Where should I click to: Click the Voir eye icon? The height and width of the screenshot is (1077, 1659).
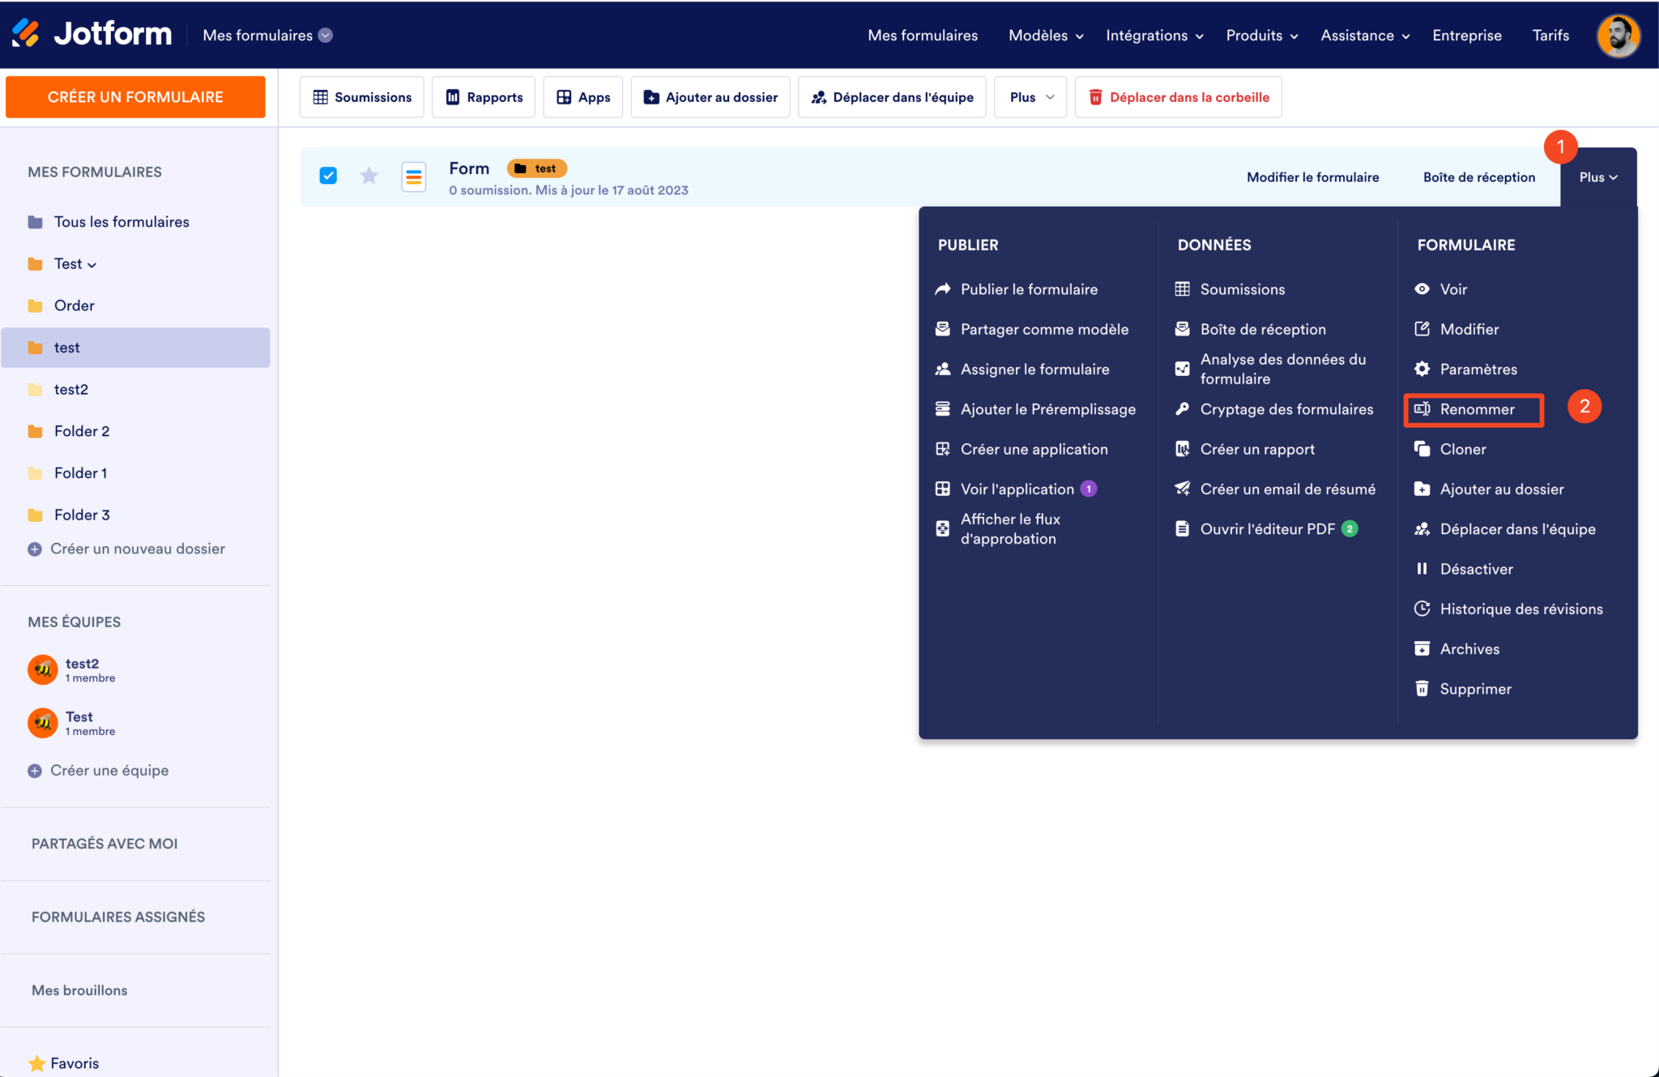click(x=1422, y=289)
